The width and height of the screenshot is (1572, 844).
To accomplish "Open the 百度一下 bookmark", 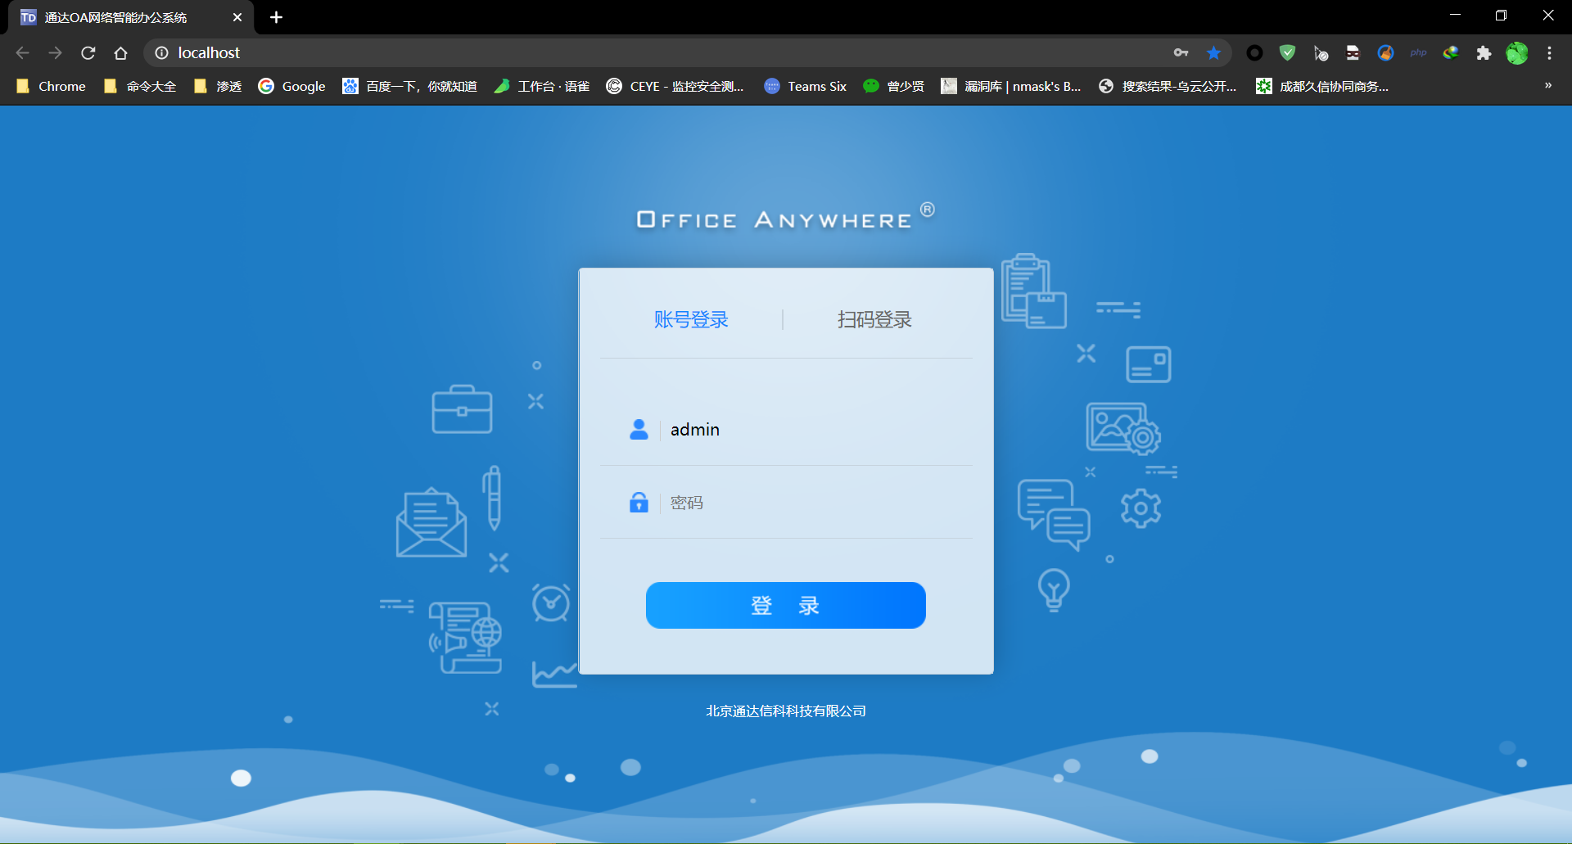I will (x=409, y=86).
